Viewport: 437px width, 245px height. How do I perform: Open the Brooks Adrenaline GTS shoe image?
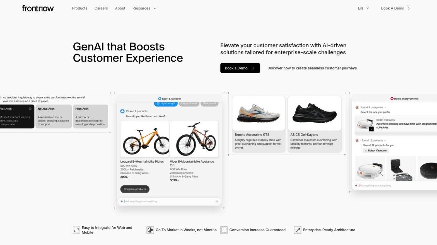click(x=259, y=113)
